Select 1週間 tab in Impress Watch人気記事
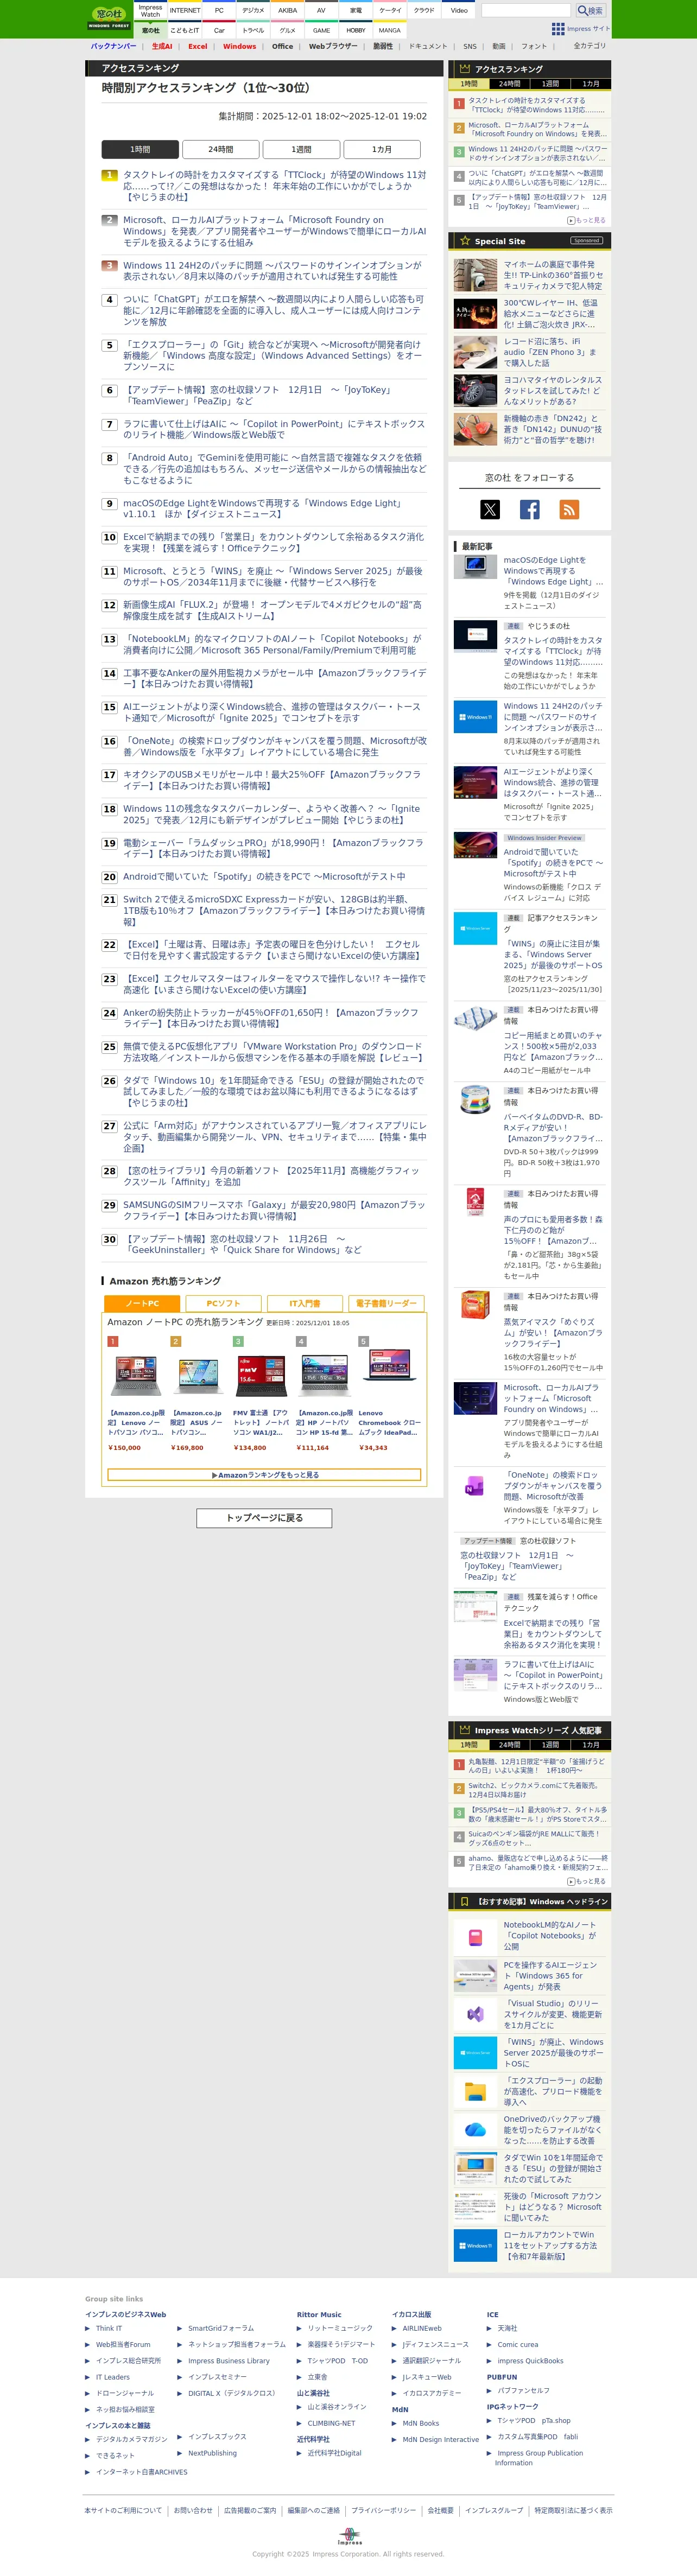This screenshot has width=697, height=2576. [x=550, y=1745]
